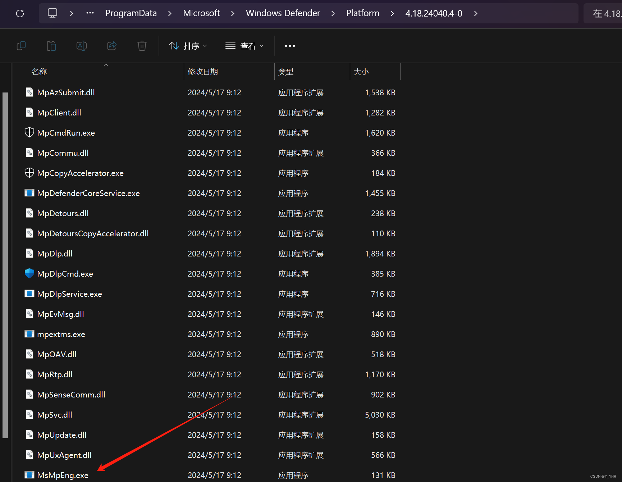The height and width of the screenshot is (482, 622).
Task: Sort by the 类型 column header
Action: [x=286, y=72]
